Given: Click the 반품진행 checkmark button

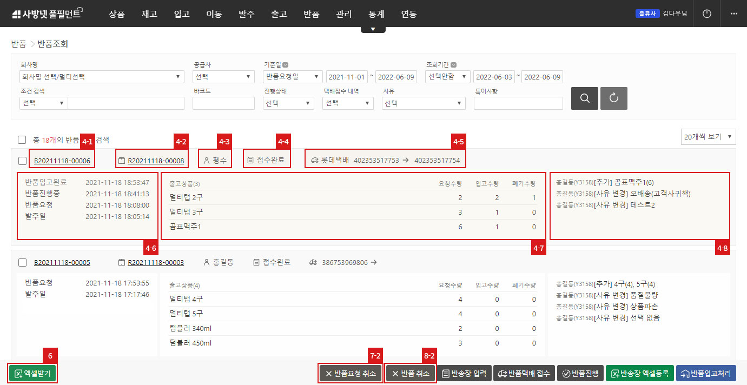Looking at the screenshot, I should [579, 374].
